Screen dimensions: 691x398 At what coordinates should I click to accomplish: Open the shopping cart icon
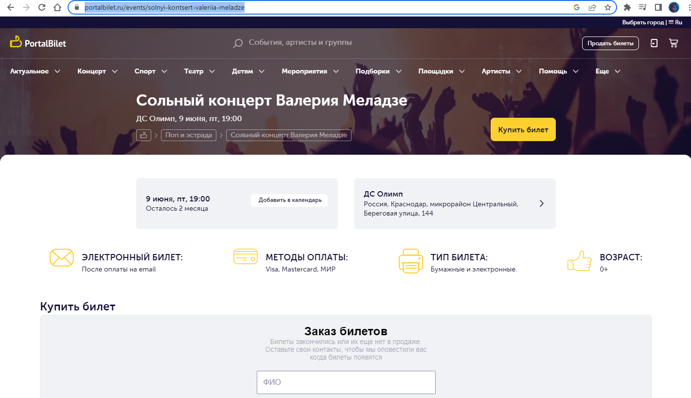673,43
